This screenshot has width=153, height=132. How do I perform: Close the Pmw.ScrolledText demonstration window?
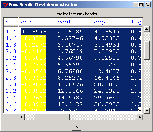click(x=148, y=5)
